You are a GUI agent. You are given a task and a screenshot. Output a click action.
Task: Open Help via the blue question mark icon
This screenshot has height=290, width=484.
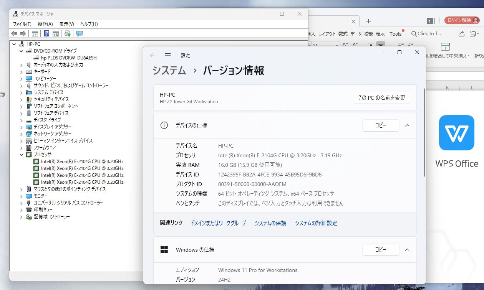47,33
